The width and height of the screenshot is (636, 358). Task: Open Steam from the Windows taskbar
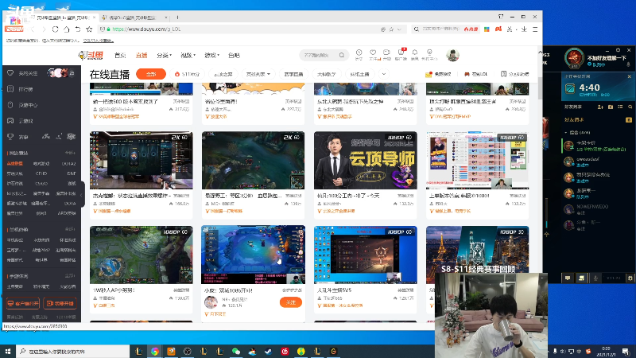click(269, 352)
